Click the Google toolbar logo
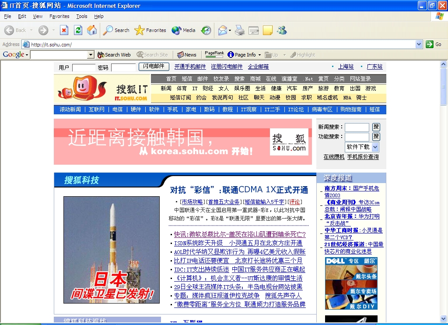This screenshot has height=325, width=448. pyautogui.click(x=14, y=54)
